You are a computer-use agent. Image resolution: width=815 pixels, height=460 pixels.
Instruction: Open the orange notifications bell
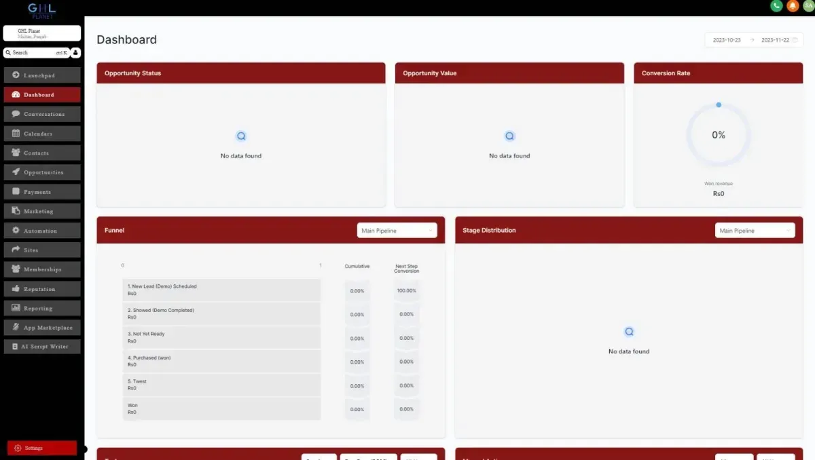pyautogui.click(x=793, y=5)
